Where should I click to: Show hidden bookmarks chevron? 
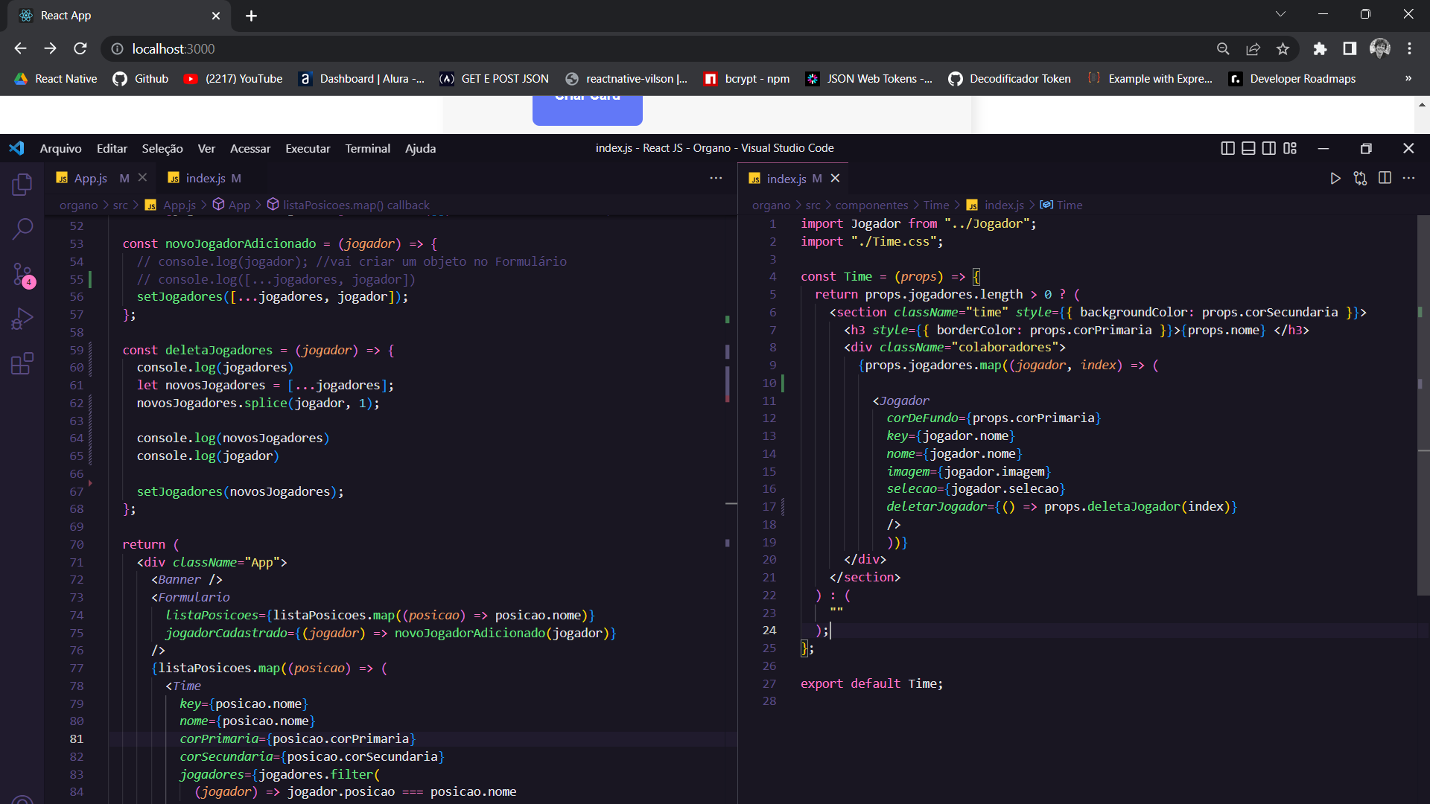tap(1408, 79)
